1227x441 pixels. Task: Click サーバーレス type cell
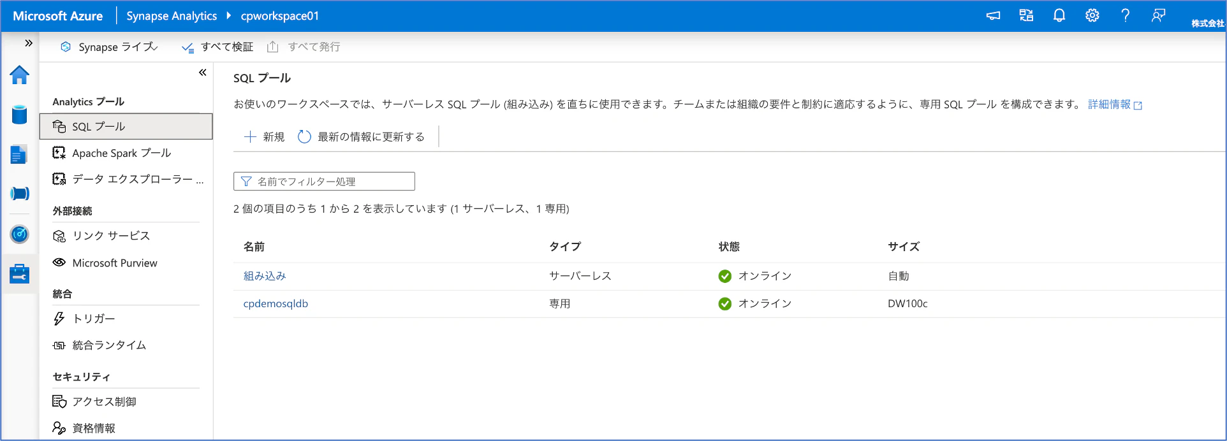(580, 276)
